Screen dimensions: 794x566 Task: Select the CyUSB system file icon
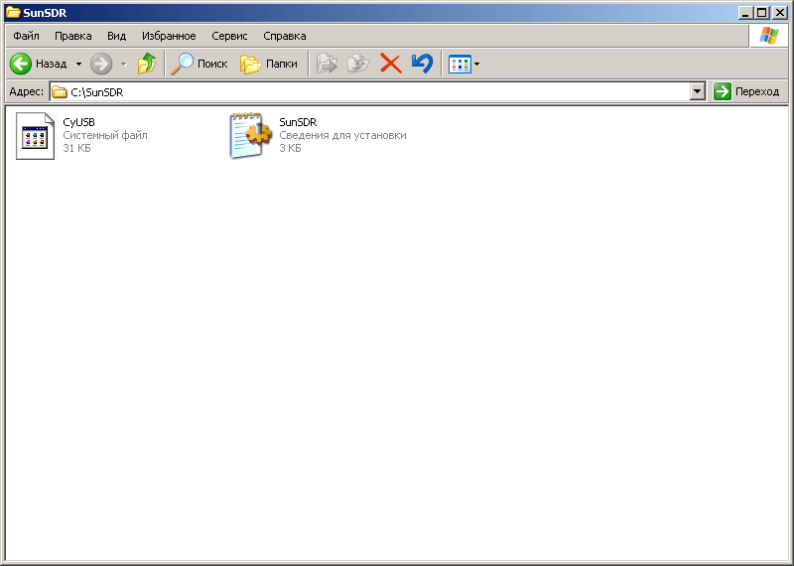pyautogui.click(x=35, y=136)
